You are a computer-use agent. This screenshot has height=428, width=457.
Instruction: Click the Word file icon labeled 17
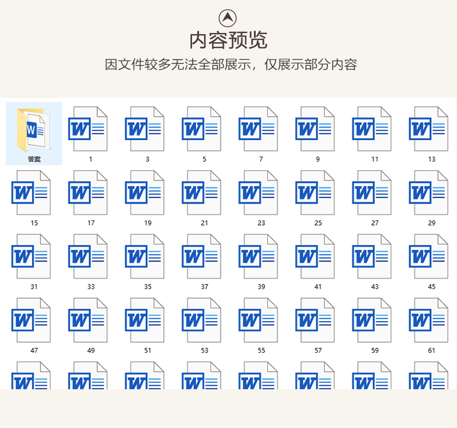tap(88, 193)
